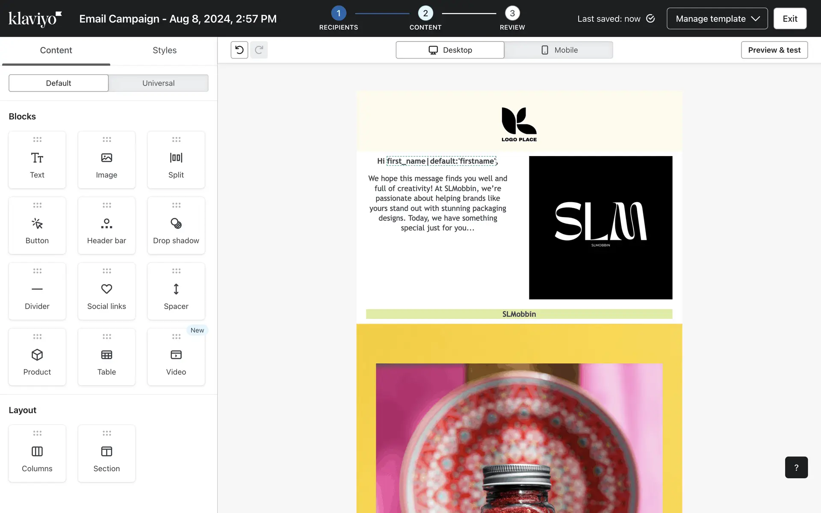
Task: Select the Image block icon
Action: pos(106,158)
